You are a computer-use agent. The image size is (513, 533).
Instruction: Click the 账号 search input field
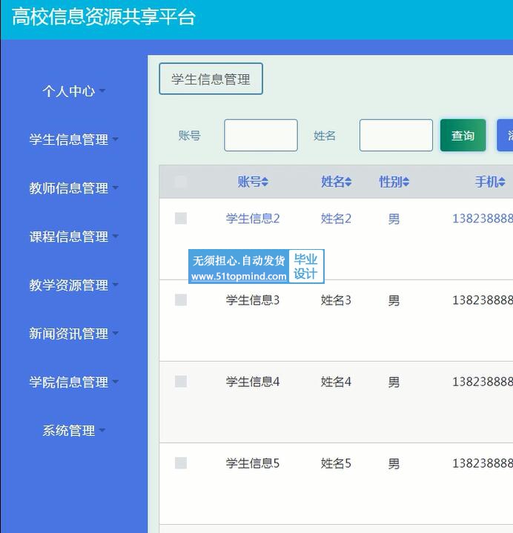pos(260,136)
